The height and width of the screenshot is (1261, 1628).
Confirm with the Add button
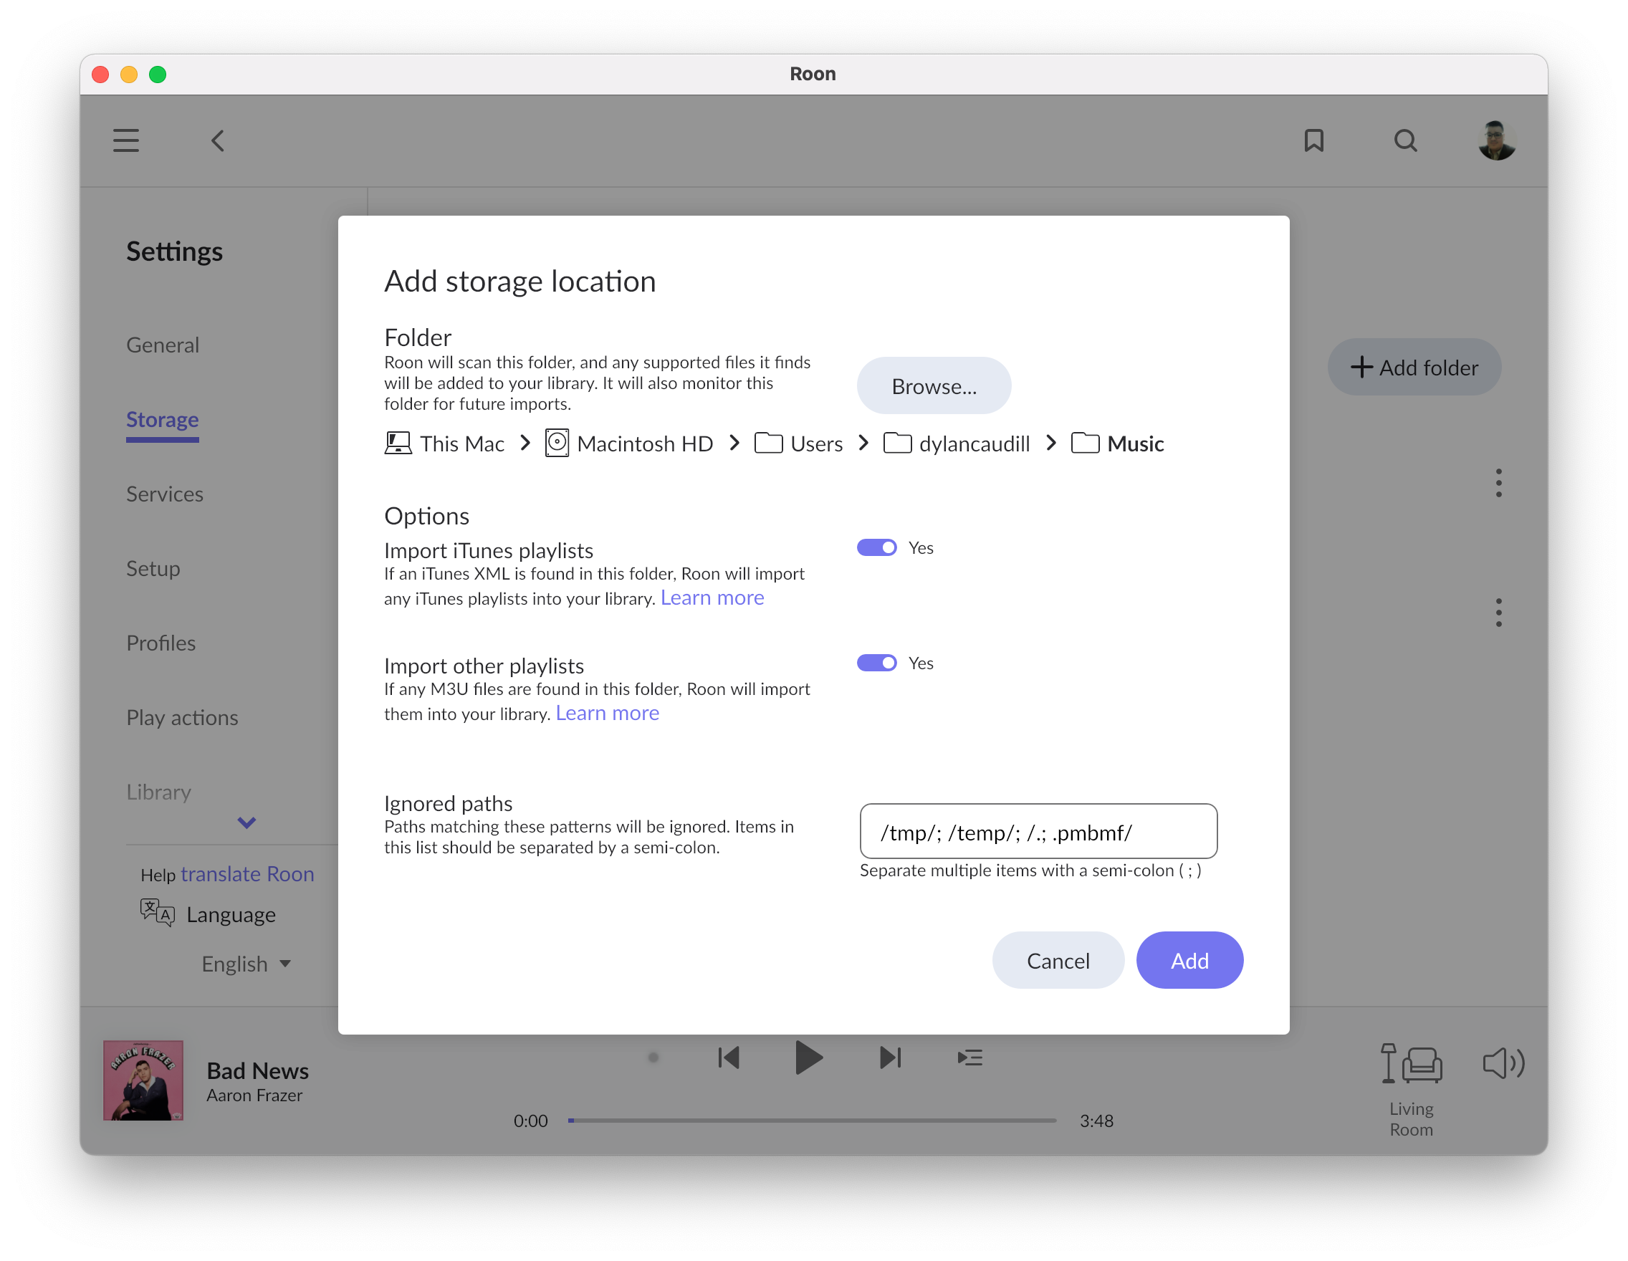[x=1189, y=961]
